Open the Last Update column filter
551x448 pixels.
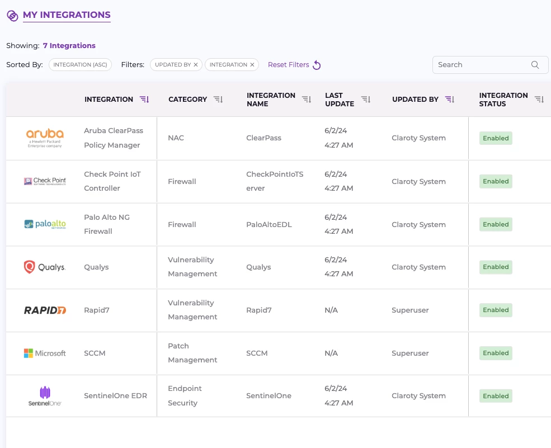[x=365, y=100]
